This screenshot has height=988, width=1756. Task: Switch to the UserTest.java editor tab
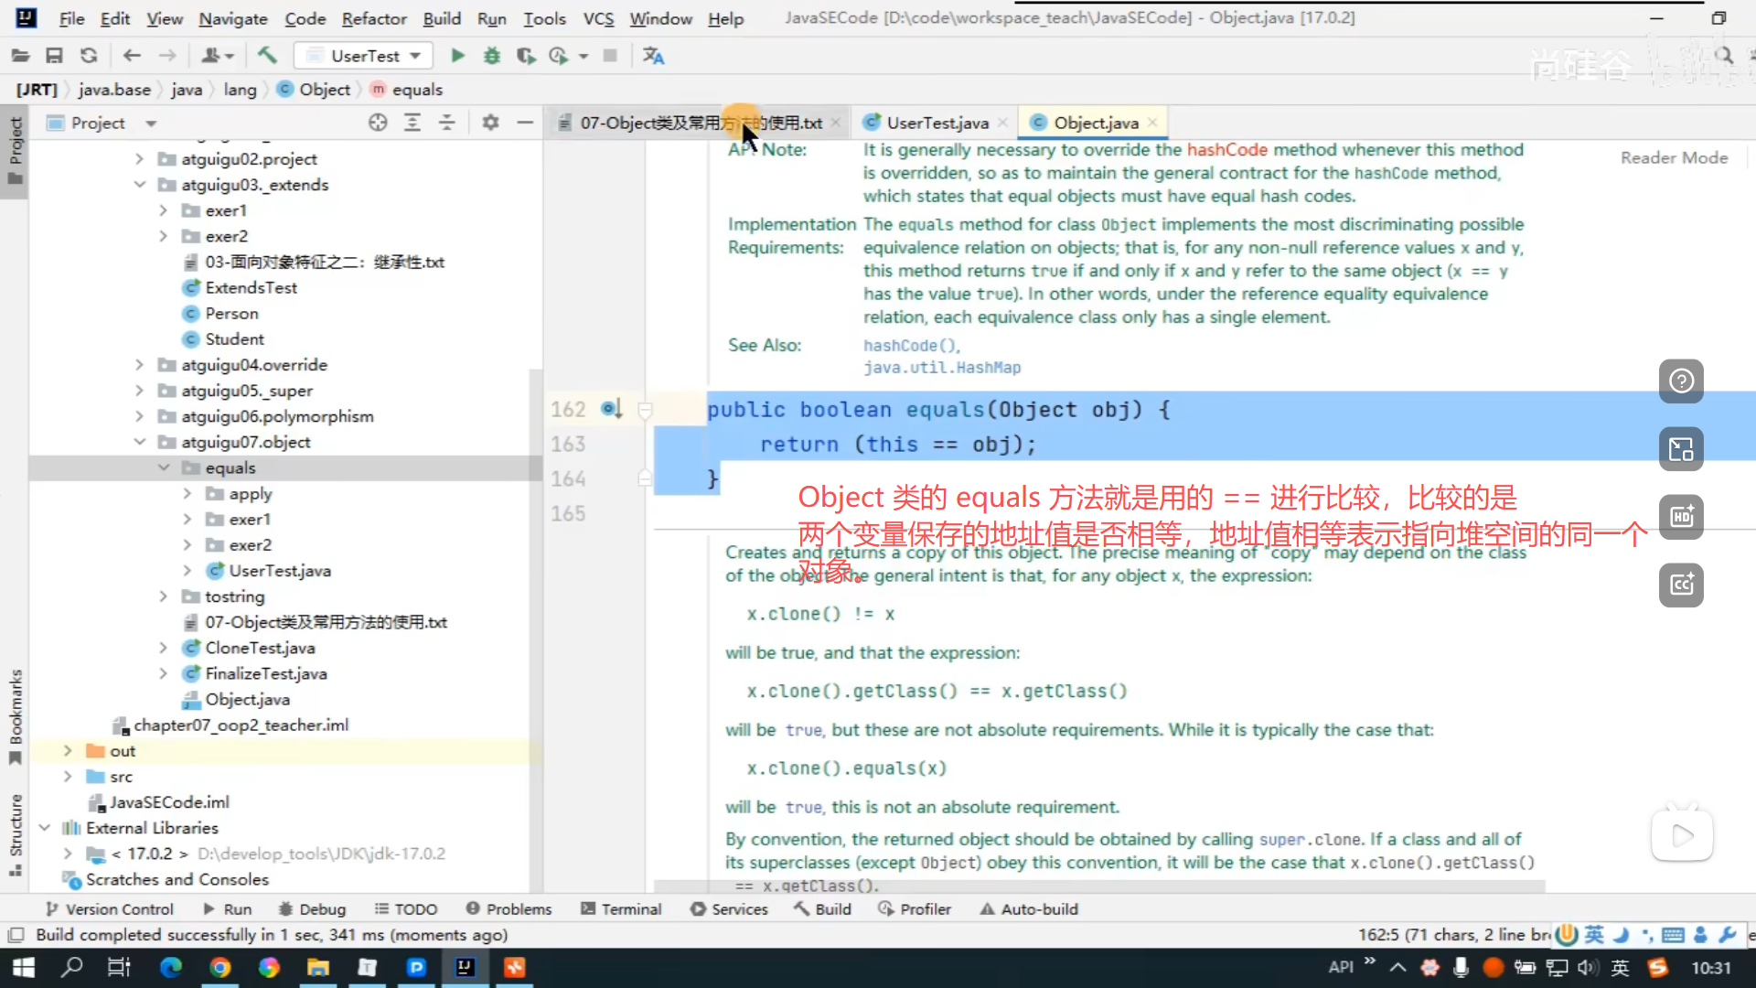pyautogui.click(x=937, y=123)
